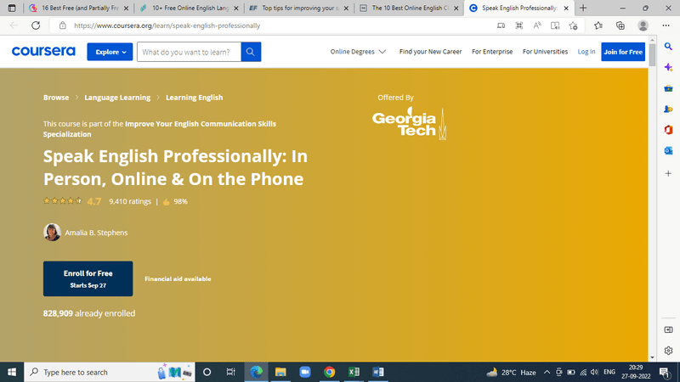Click the blue search magnifier button

(251, 52)
